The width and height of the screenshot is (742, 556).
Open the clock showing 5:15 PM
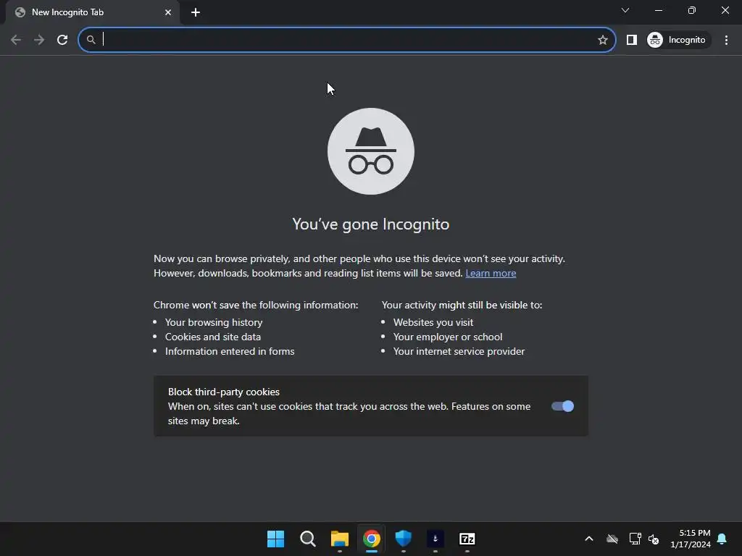[691, 539]
